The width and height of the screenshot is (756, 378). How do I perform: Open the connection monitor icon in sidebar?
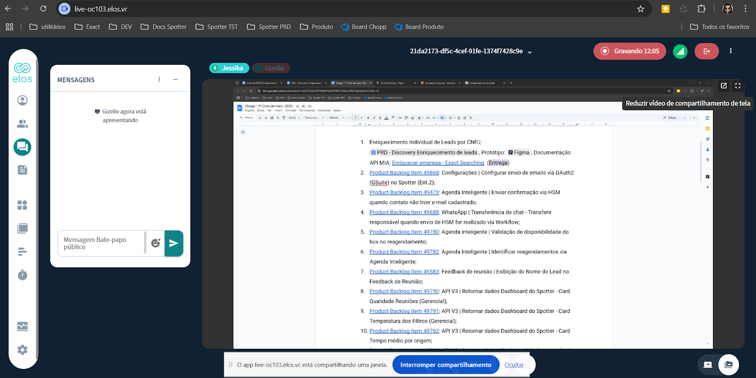(x=22, y=326)
